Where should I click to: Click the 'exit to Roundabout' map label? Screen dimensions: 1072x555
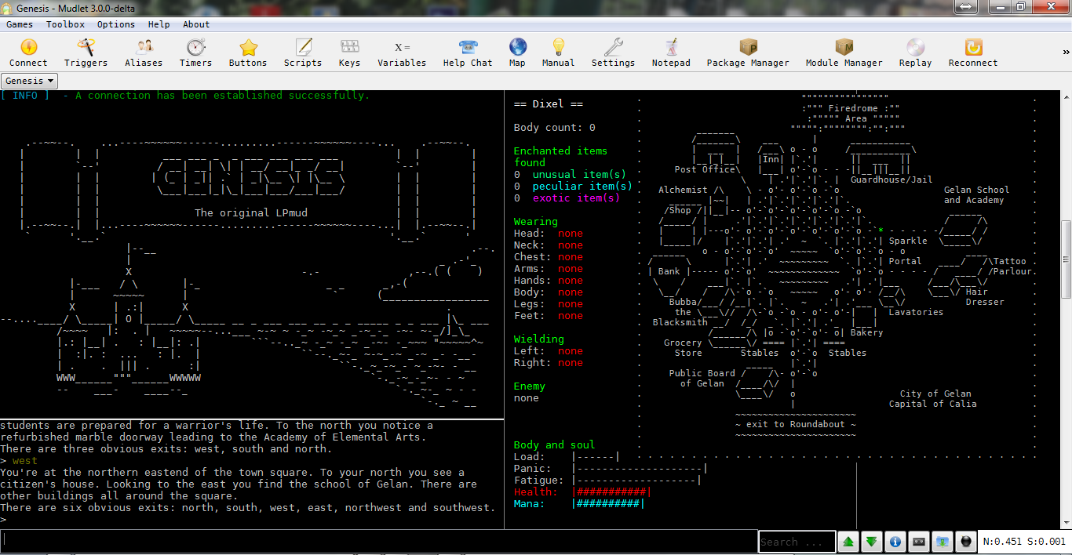(796, 424)
